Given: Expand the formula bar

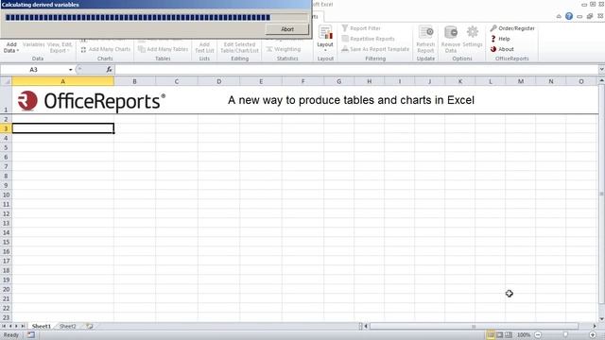Looking at the screenshot, I should [x=601, y=69].
